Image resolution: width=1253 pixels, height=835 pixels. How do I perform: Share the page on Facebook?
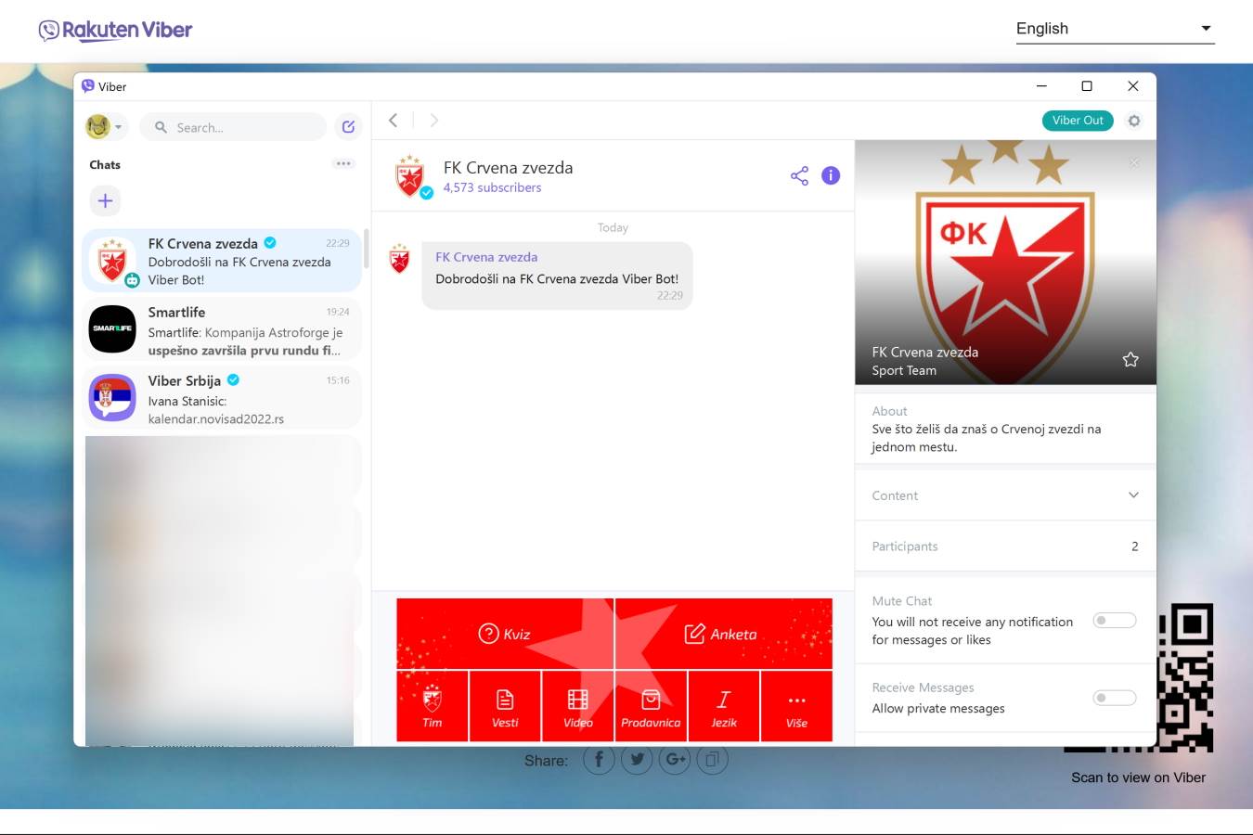click(x=599, y=759)
